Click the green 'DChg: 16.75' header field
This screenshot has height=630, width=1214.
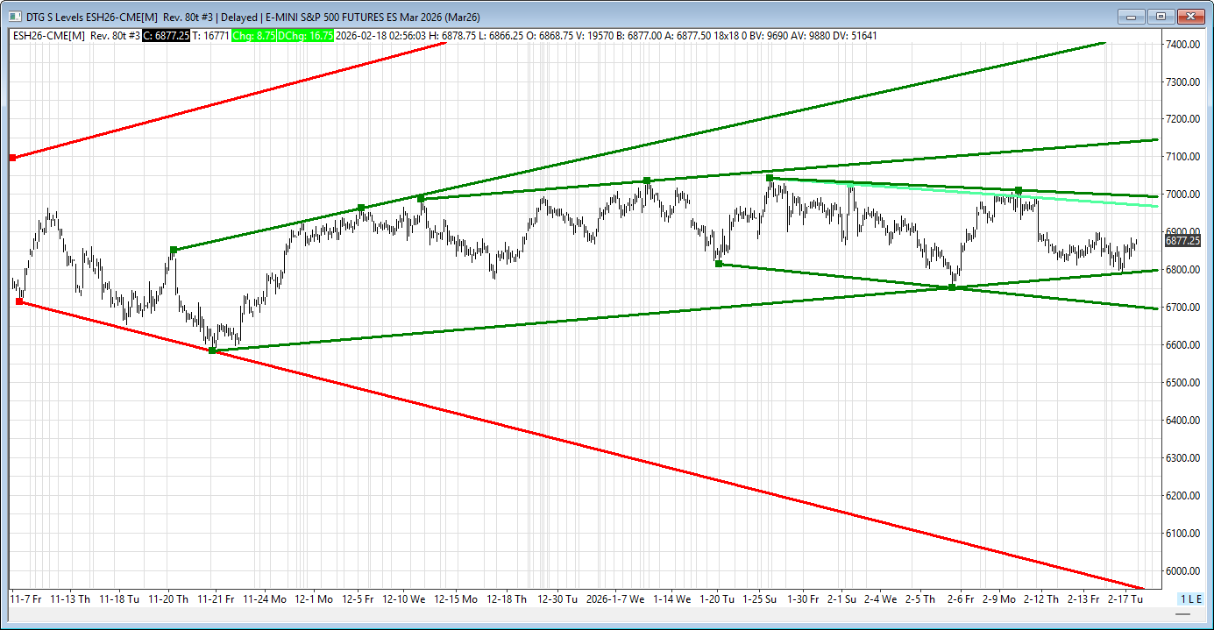pos(305,36)
